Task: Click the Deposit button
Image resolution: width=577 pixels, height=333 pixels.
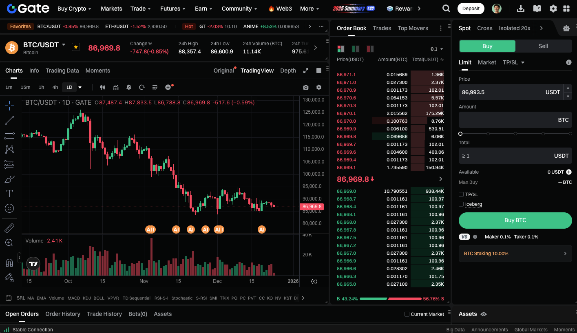Action: (471, 9)
